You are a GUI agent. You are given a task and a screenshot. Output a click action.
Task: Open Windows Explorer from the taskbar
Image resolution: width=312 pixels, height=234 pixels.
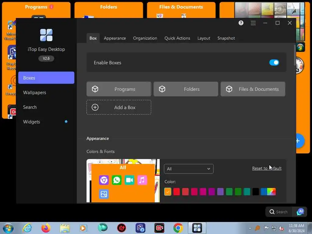coord(65,228)
